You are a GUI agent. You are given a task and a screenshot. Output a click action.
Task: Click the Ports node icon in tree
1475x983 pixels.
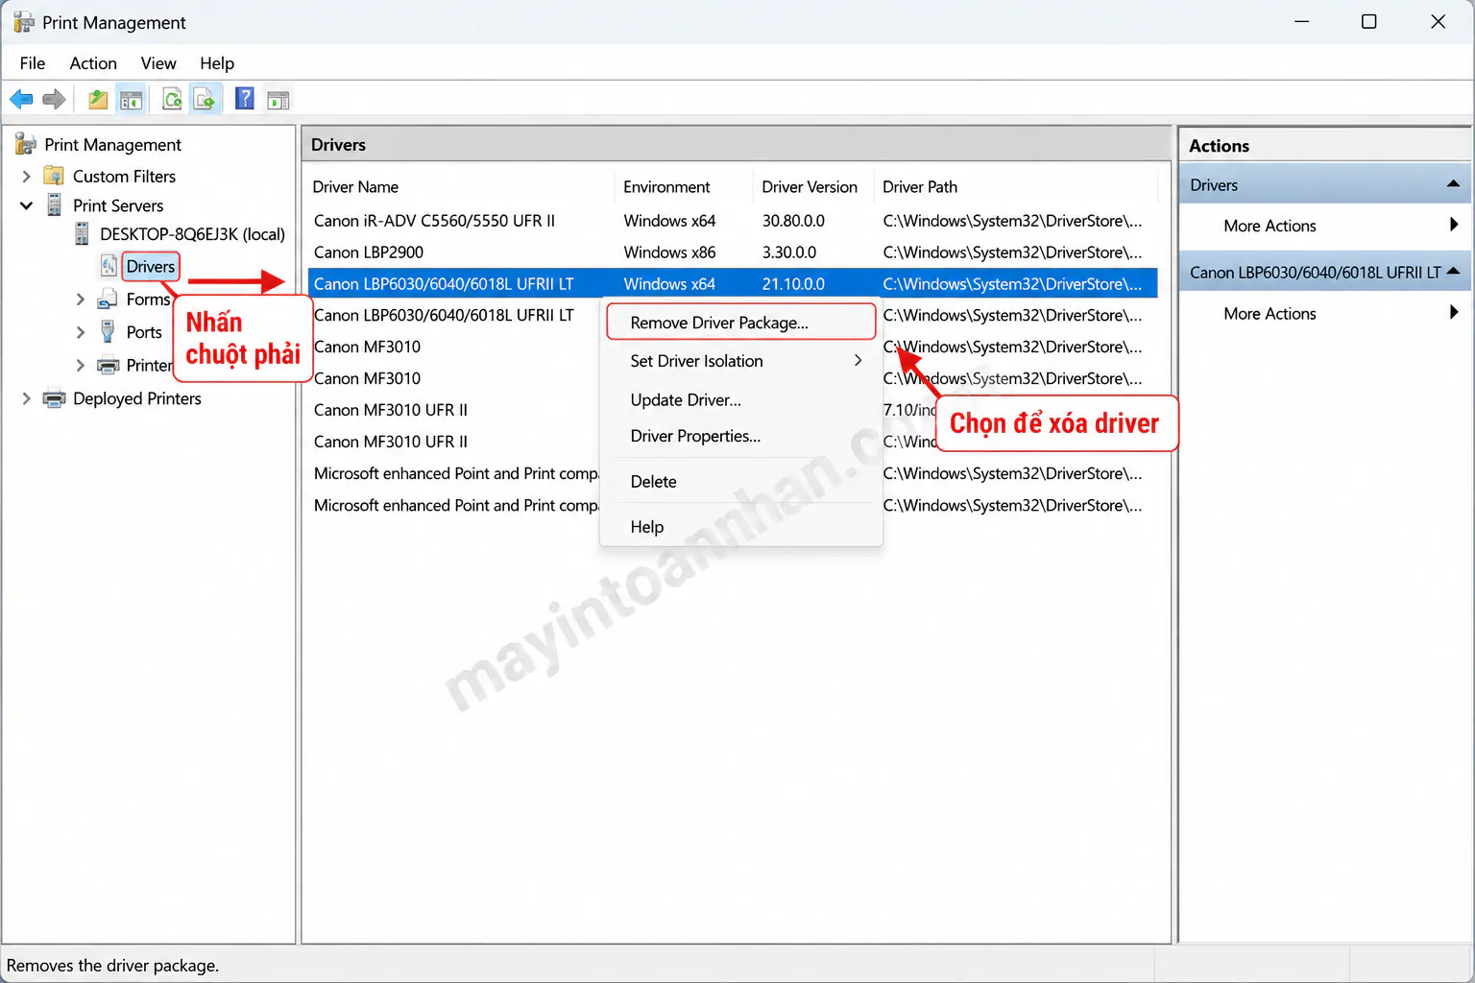point(109,332)
